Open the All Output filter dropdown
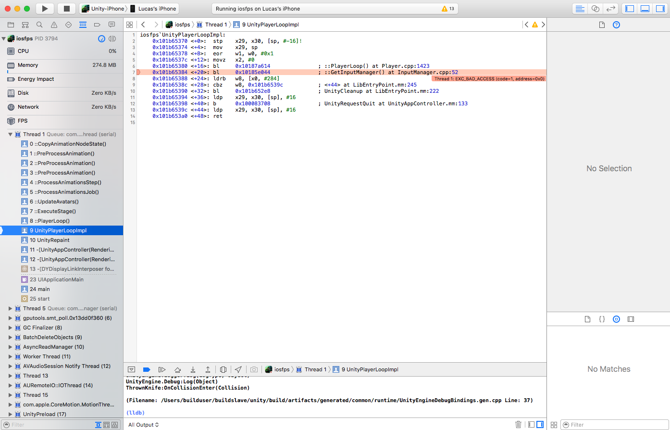This screenshot has width=670, height=430. [x=143, y=425]
